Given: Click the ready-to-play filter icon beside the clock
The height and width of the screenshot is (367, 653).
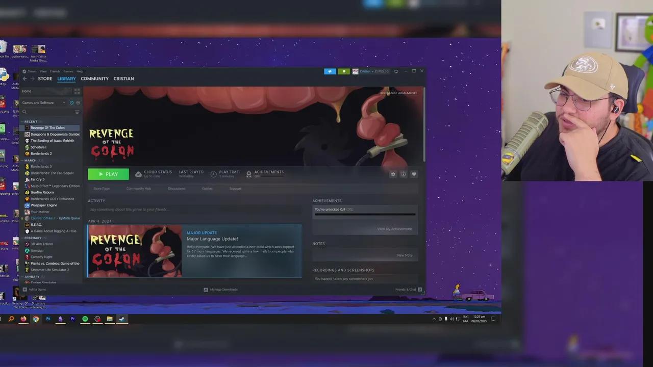Looking at the screenshot, I should (x=78, y=102).
